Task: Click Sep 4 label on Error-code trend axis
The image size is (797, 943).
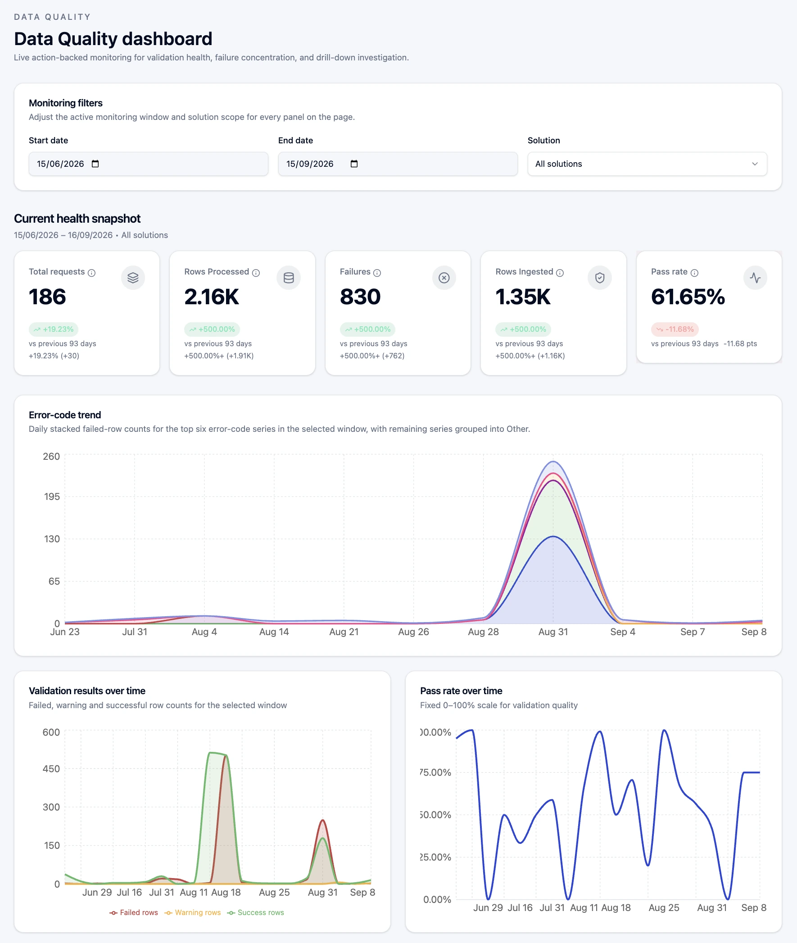Action: coord(623,632)
